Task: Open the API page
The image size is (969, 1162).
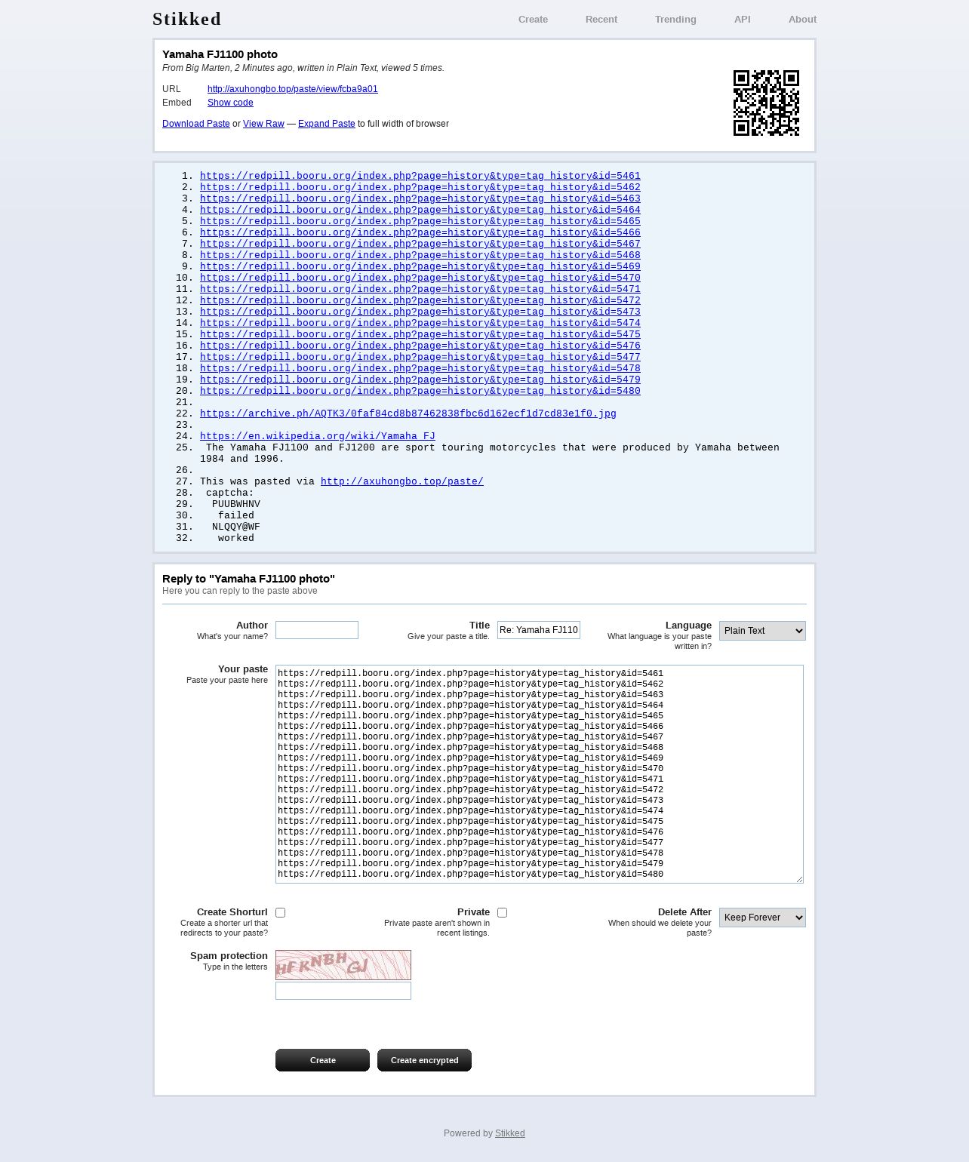Action: (x=743, y=20)
